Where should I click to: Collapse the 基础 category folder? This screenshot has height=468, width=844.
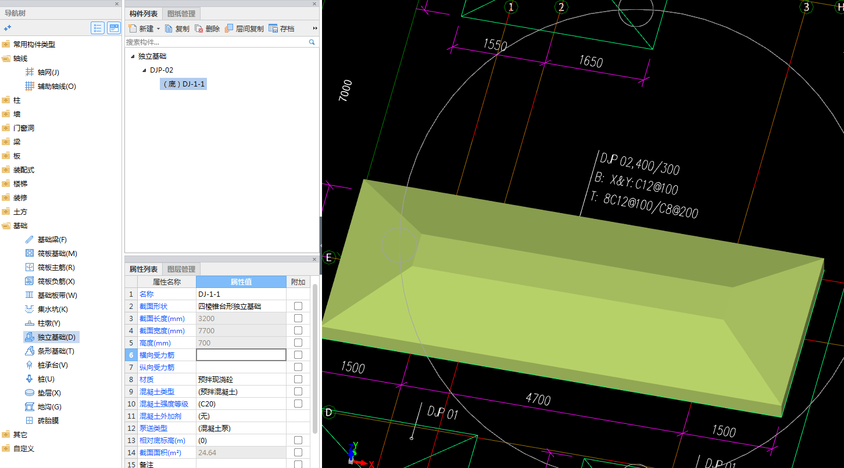pyautogui.click(x=6, y=225)
